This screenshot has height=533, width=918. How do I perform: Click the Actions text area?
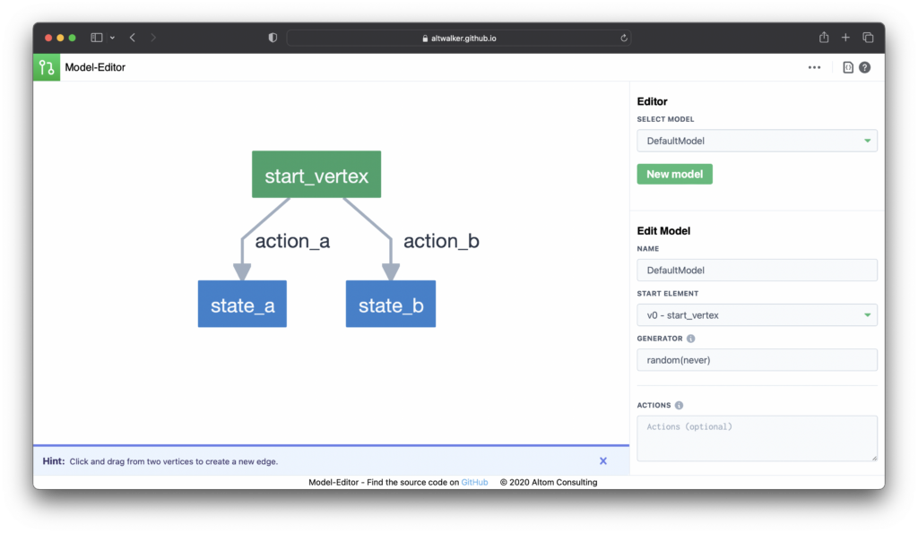(757, 438)
